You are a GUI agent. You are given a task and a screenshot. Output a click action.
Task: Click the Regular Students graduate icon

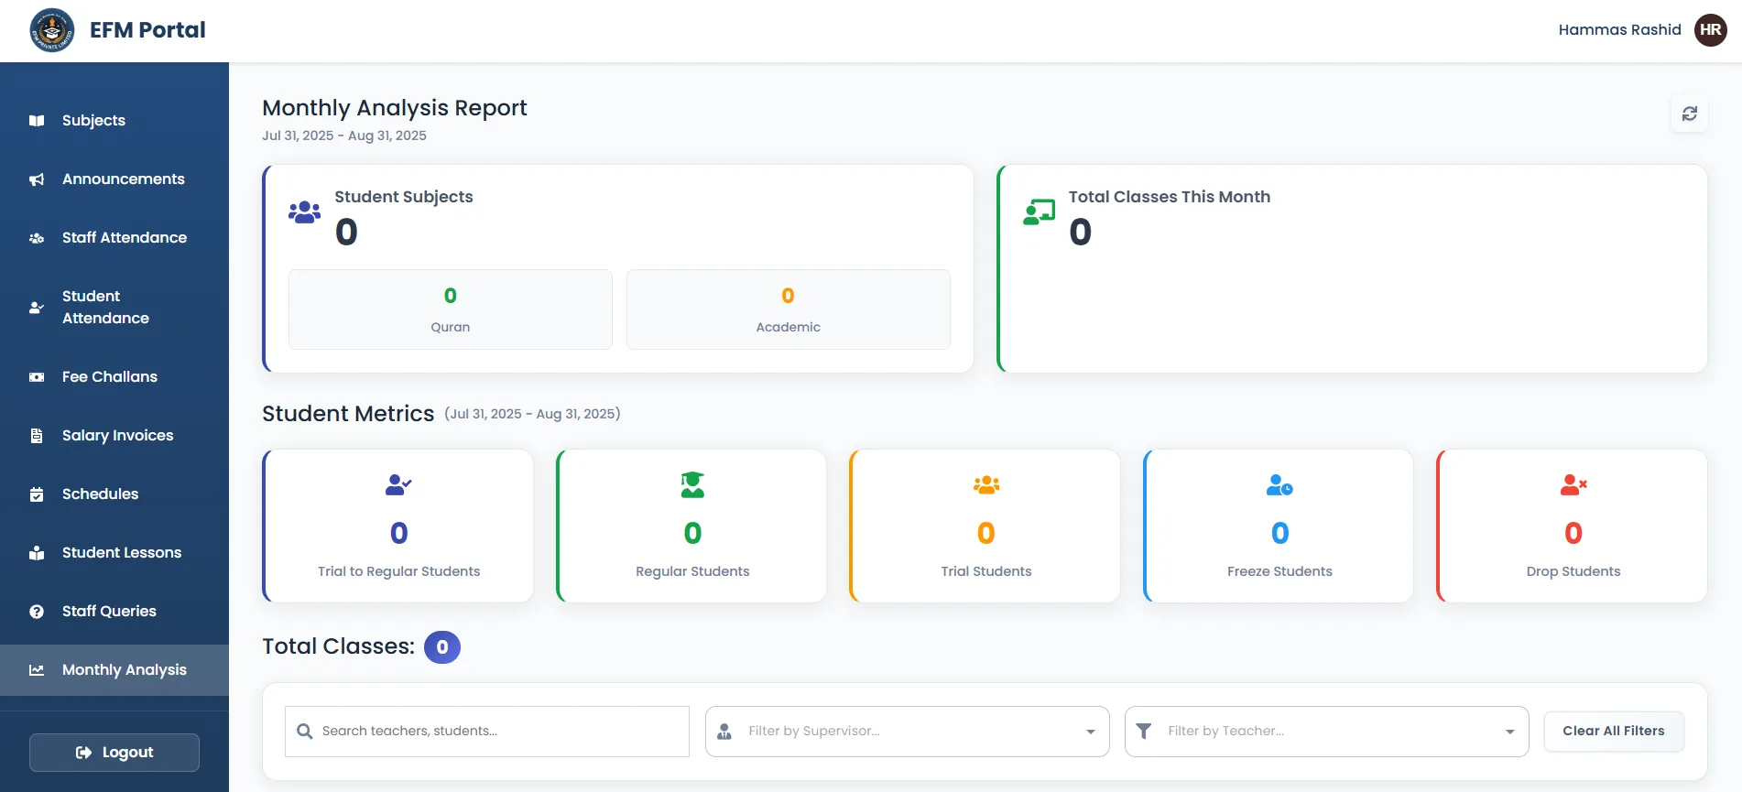click(692, 484)
